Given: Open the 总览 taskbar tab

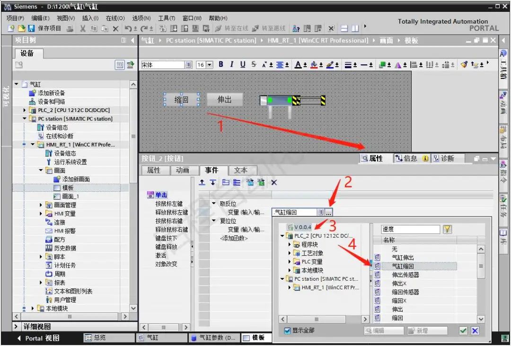Looking at the screenshot, I should click(109, 337).
